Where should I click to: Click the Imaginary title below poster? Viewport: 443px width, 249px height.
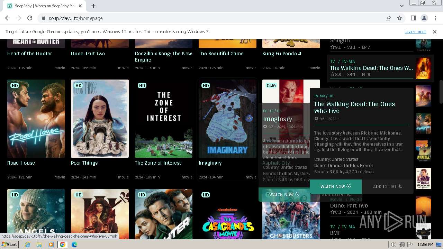coord(210,163)
